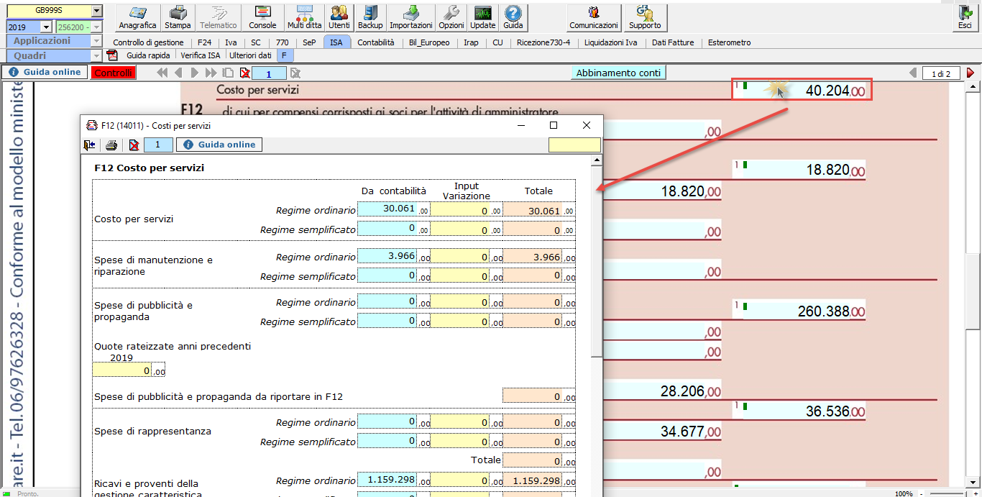
Task: Click F12 dialog scrollbar up arrow
Action: click(x=597, y=160)
